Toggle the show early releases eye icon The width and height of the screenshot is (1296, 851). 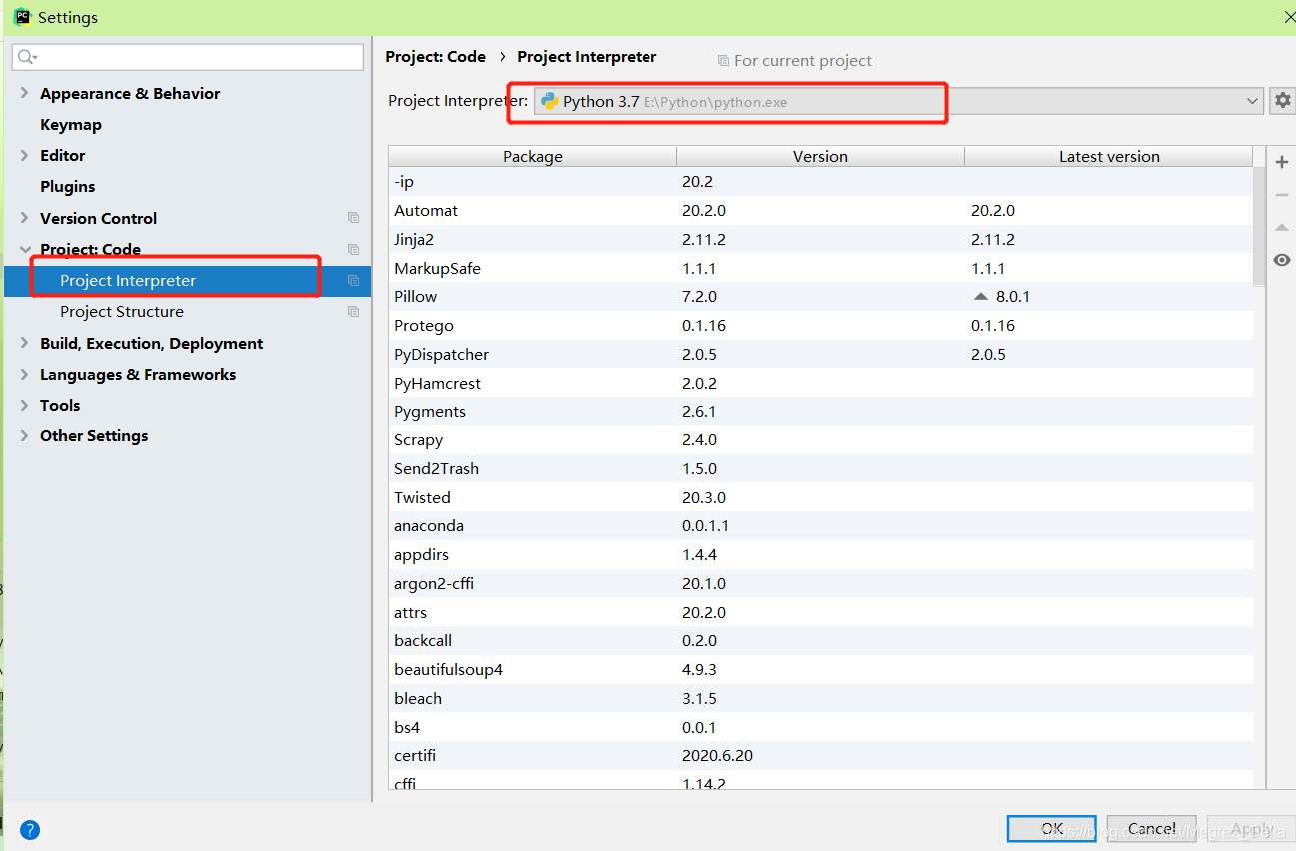1282,260
